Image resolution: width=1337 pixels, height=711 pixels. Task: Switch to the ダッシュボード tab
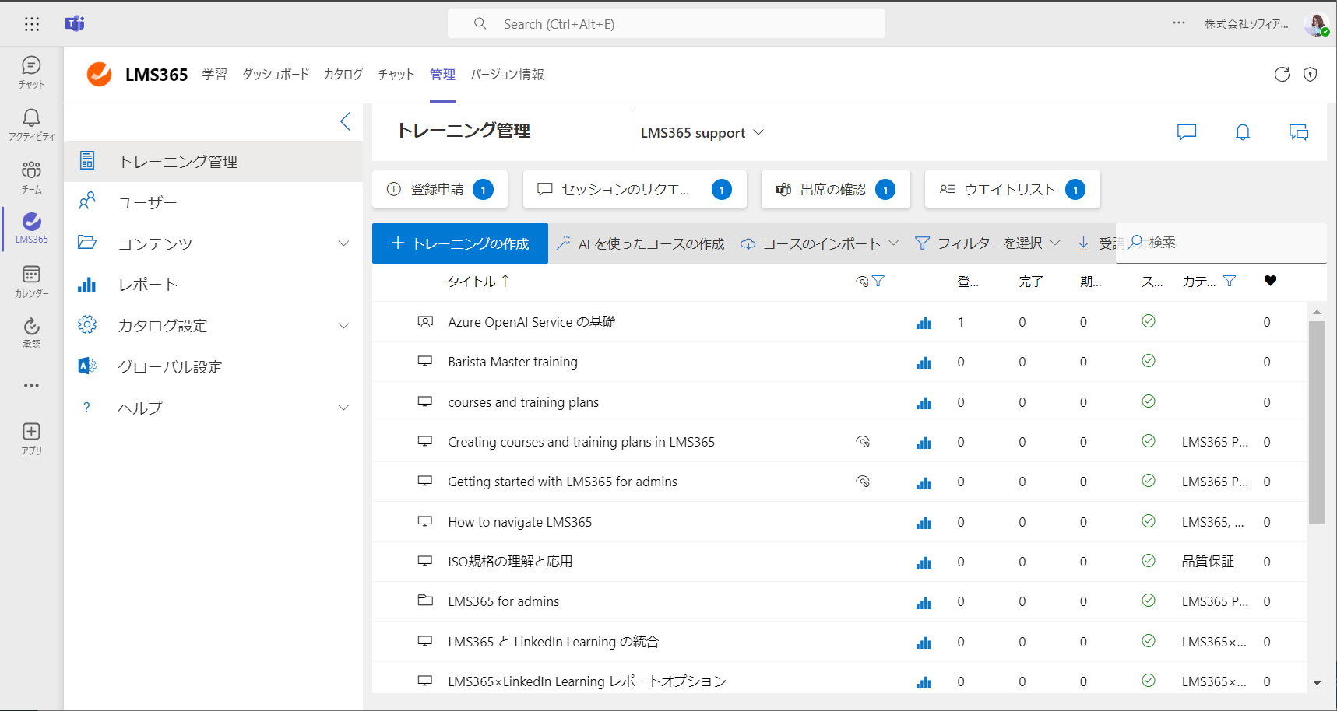(276, 75)
